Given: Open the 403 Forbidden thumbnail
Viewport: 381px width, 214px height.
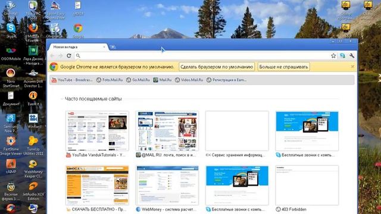Looking at the screenshot, I should click(307, 185).
